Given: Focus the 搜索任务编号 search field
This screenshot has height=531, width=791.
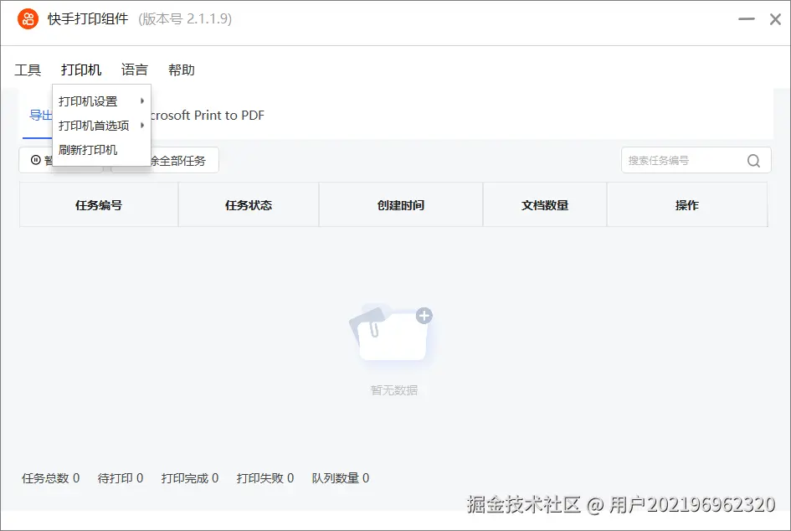Looking at the screenshot, I should click(696, 161).
